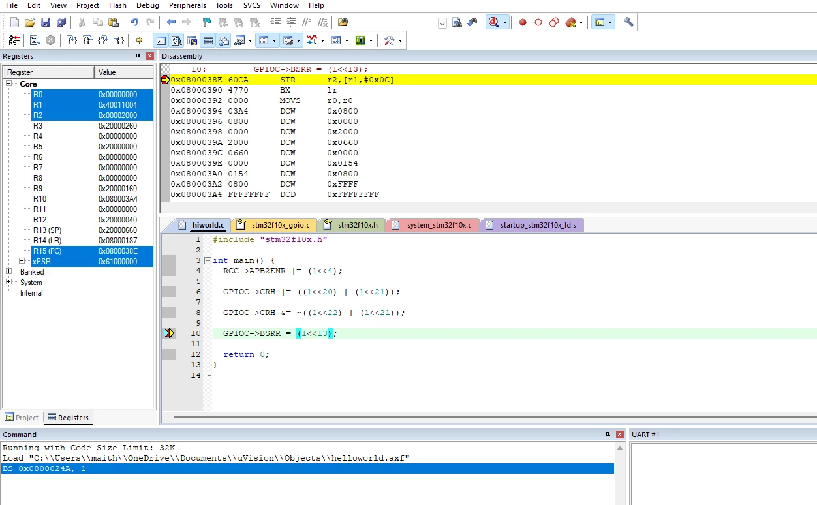The image size is (817, 505).
Task: Select the R1 register row
Action: tap(93, 104)
